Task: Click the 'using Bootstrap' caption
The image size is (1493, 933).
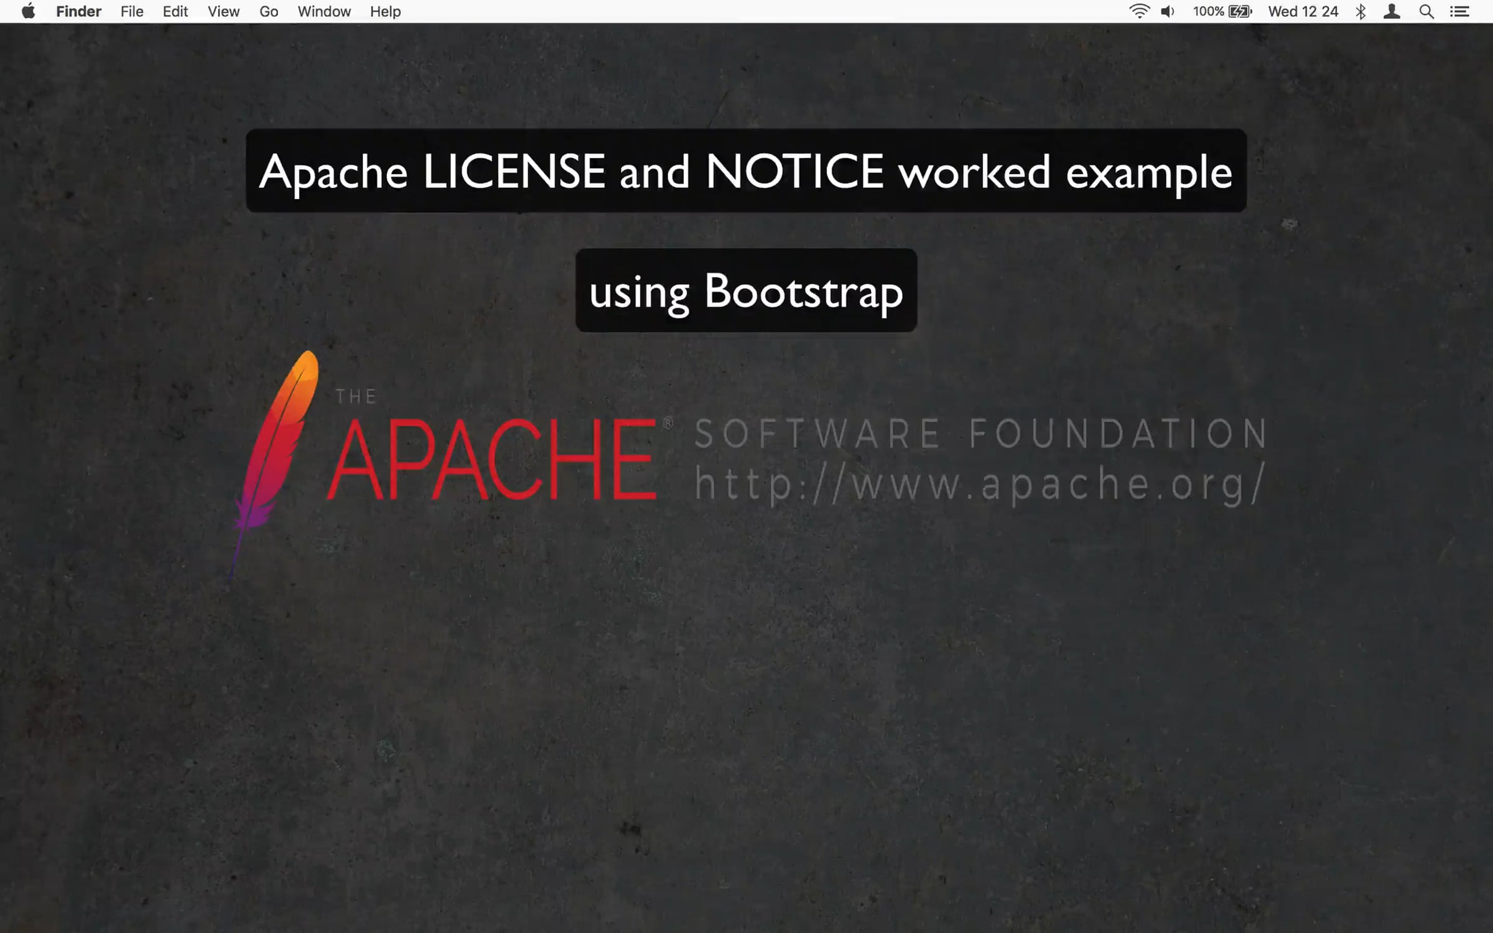Action: tap(746, 290)
